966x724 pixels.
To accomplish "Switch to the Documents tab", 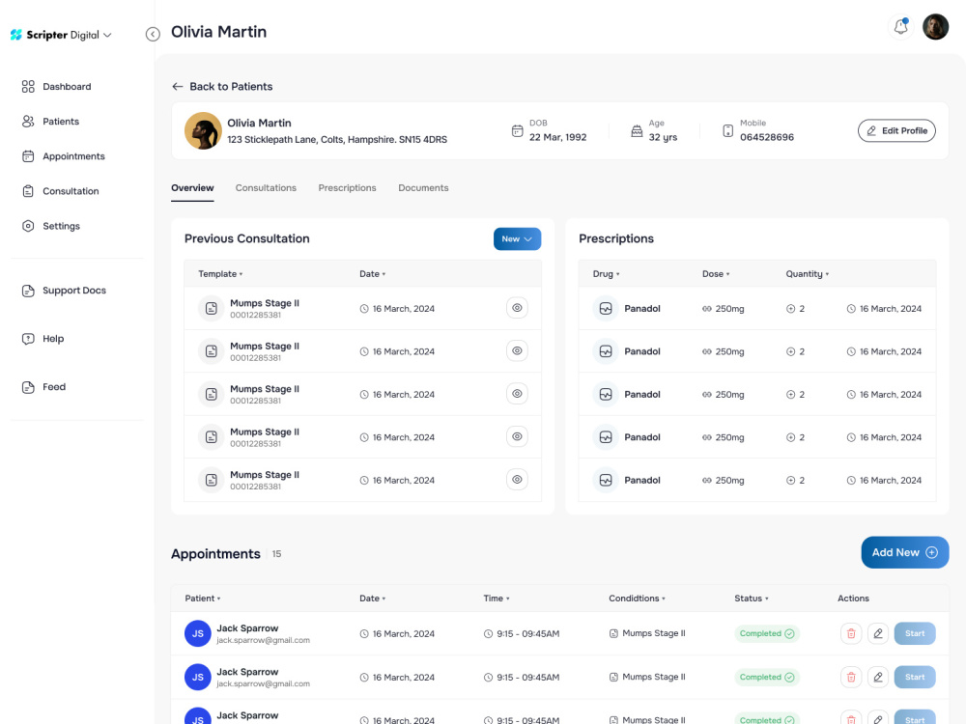I will pos(423,188).
